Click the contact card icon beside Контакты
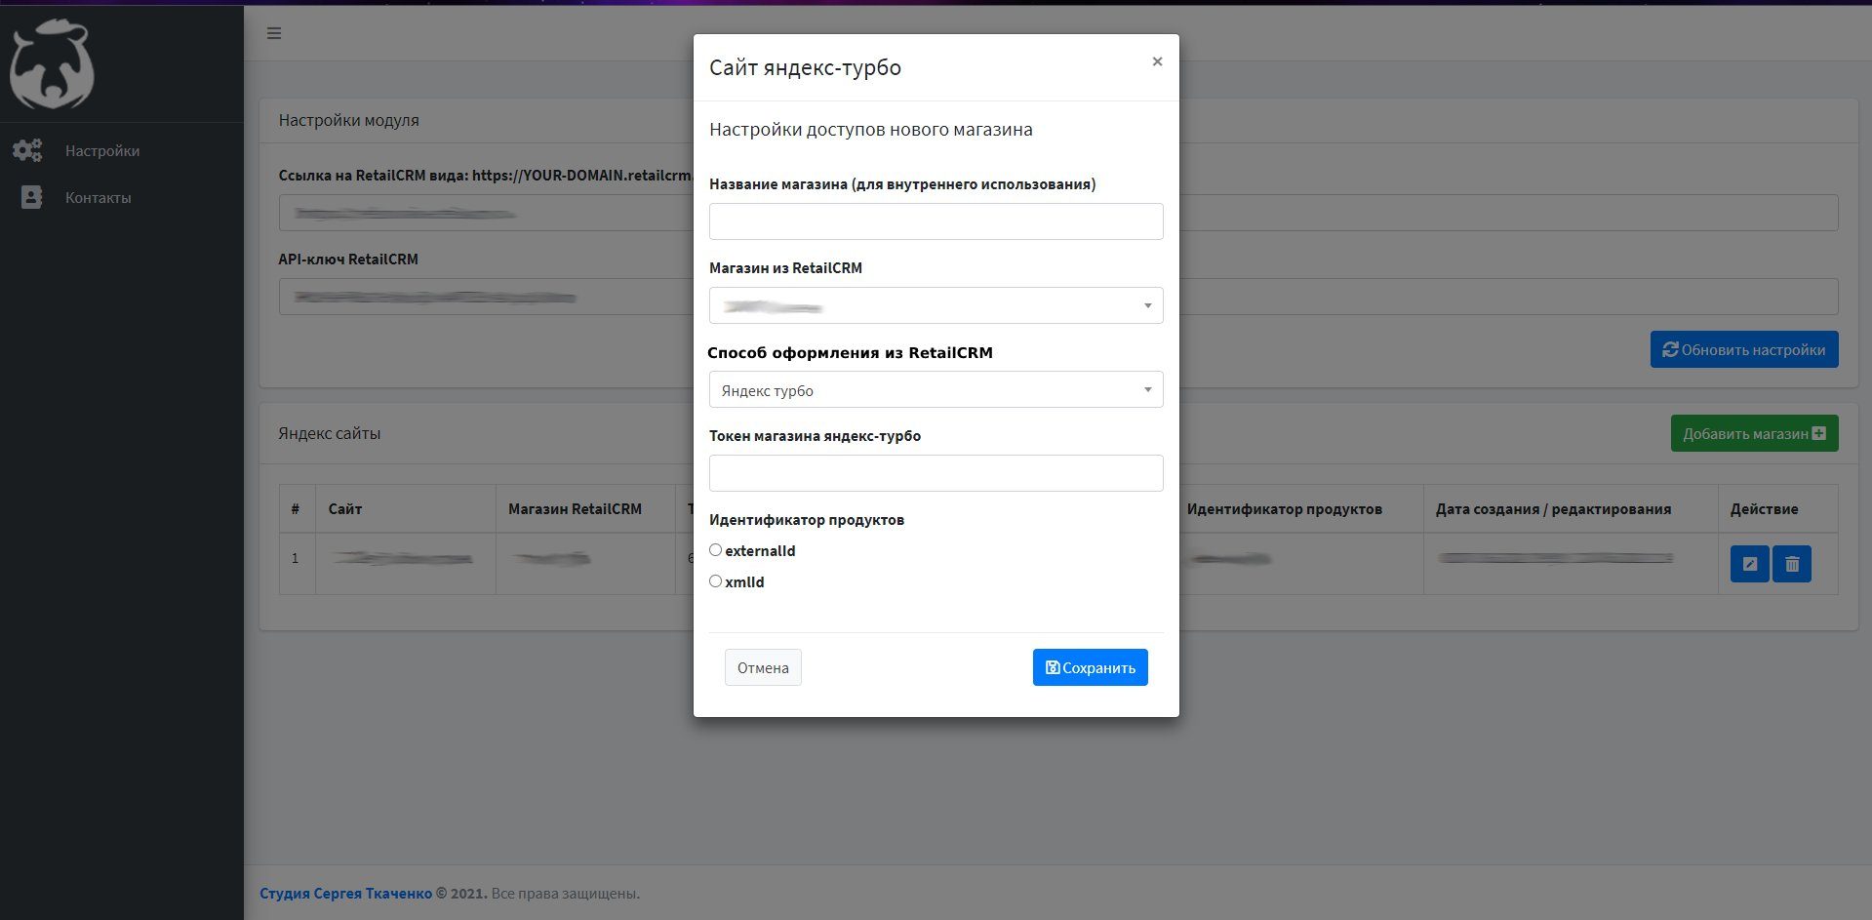Image resolution: width=1872 pixels, height=920 pixels. (31, 197)
